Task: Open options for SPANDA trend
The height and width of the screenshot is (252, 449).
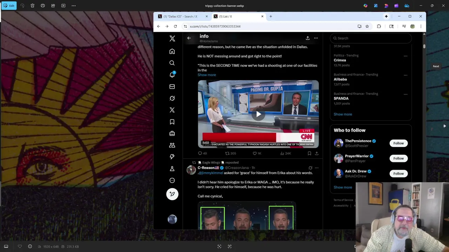Action: [x=406, y=94]
